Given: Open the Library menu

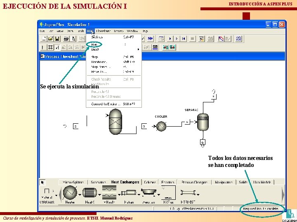Looking at the screenshot, I should tap(119, 31).
